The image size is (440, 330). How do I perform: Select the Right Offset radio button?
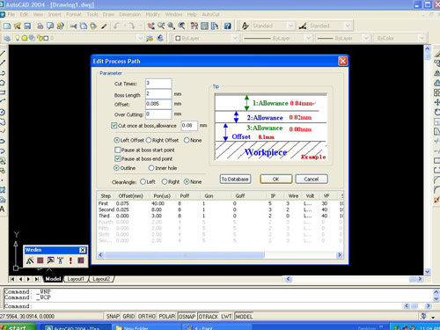click(x=149, y=140)
